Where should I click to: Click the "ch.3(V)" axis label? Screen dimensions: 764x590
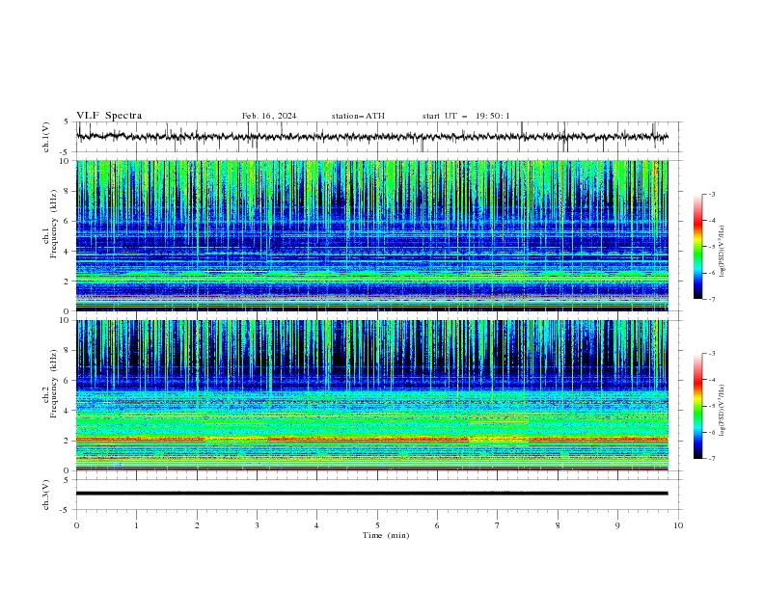46,495
